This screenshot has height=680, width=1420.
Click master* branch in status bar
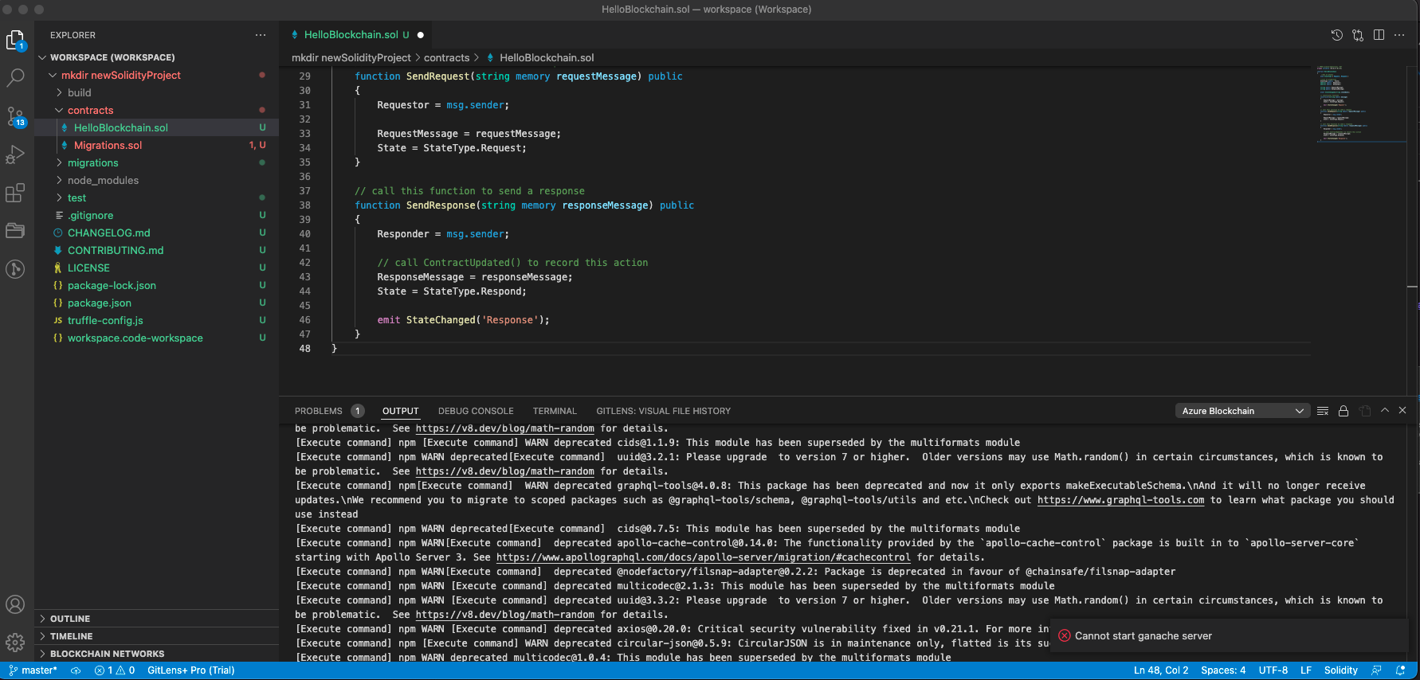click(x=33, y=670)
